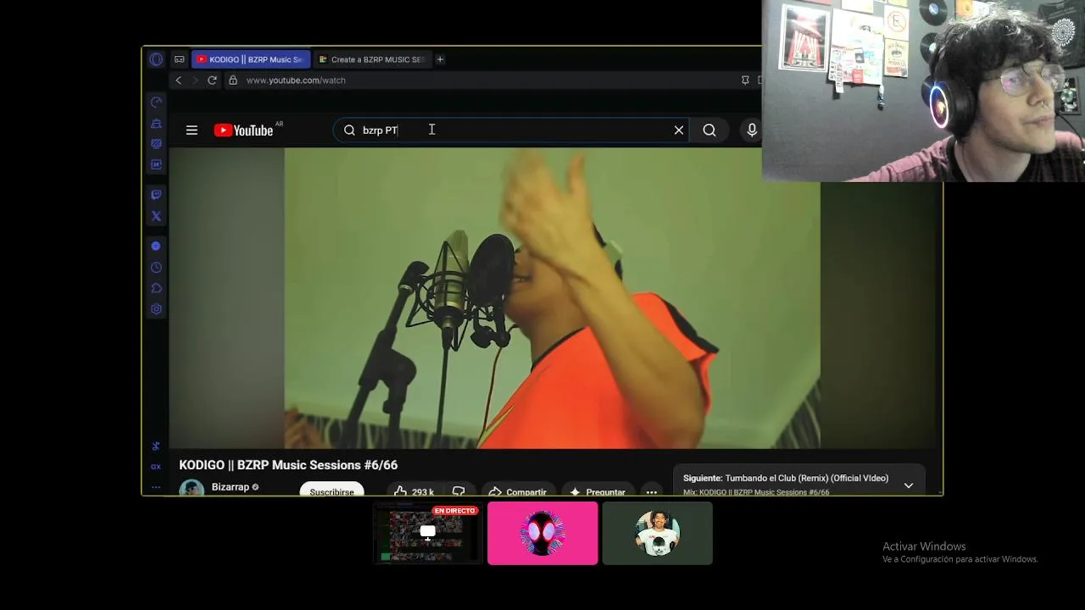Open GX Cleaner sidebar icon
Image resolution: width=1085 pixels, height=610 pixels.
coord(156,124)
